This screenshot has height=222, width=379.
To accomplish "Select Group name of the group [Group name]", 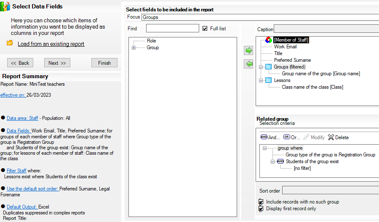I will 321,74.
